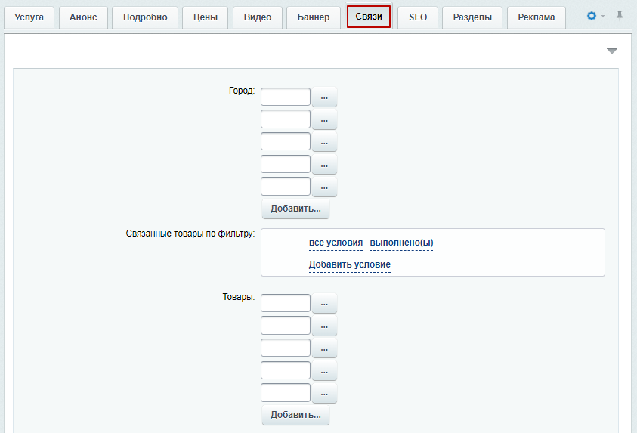Image resolution: width=637 pixels, height=433 pixels.
Task: Focus the second Город input field
Action: pyautogui.click(x=286, y=119)
